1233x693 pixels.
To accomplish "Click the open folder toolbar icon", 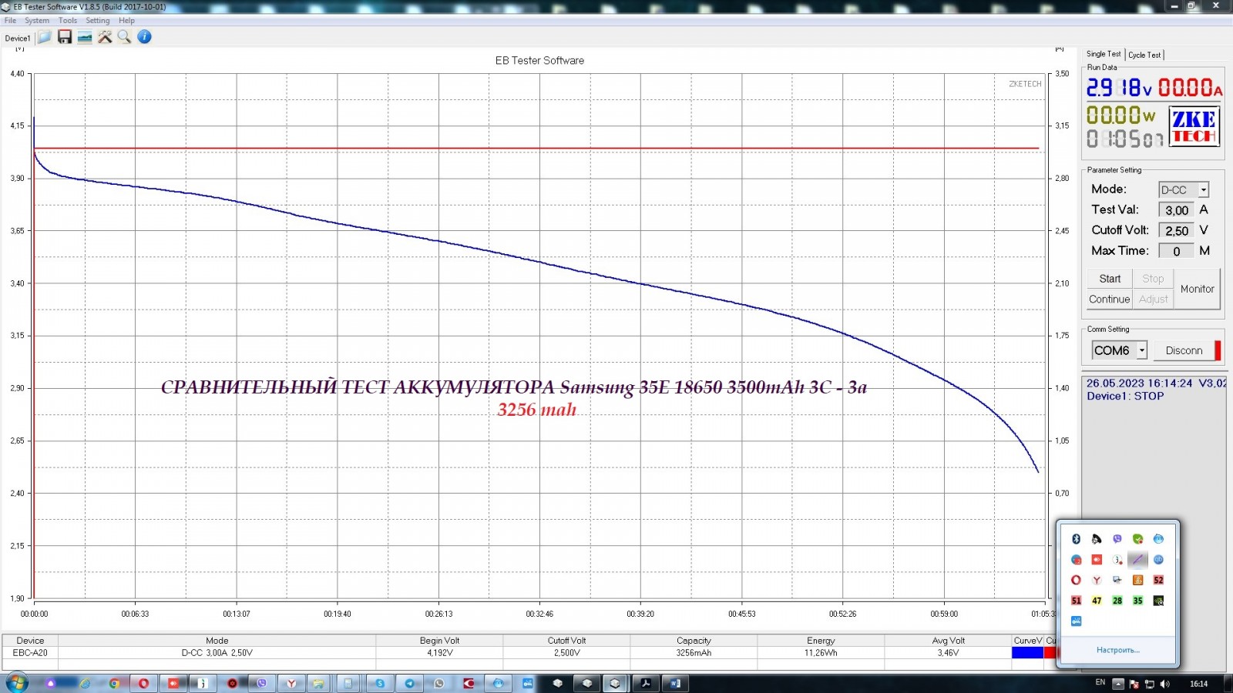I will [45, 37].
